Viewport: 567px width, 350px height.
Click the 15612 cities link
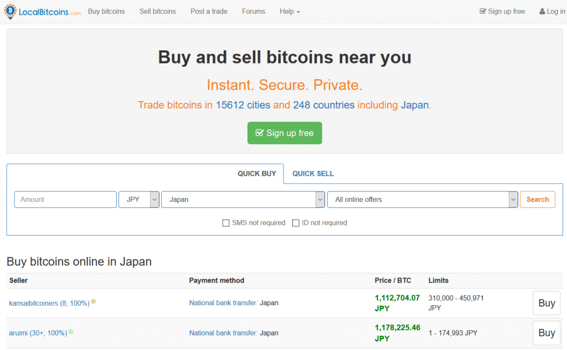point(243,105)
